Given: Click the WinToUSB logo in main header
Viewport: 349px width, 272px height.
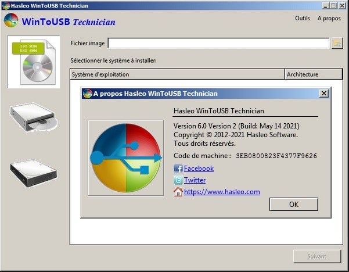Looking at the screenshot, I should pyautogui.click(x=11, y=20).
